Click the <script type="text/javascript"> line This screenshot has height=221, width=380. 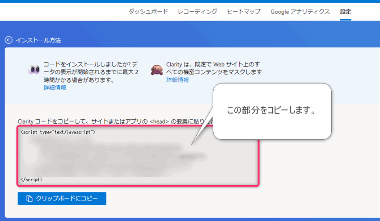tap(58, 132)
